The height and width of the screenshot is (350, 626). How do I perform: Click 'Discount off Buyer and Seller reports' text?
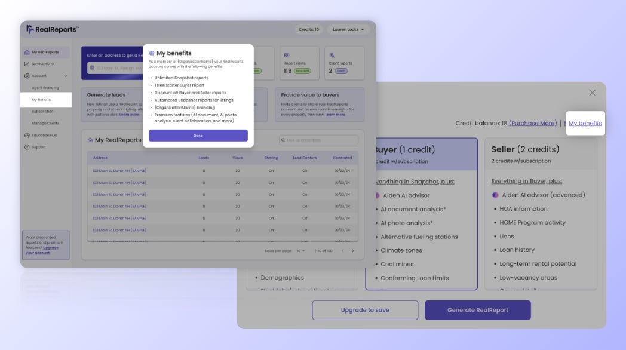coord(190,93)
